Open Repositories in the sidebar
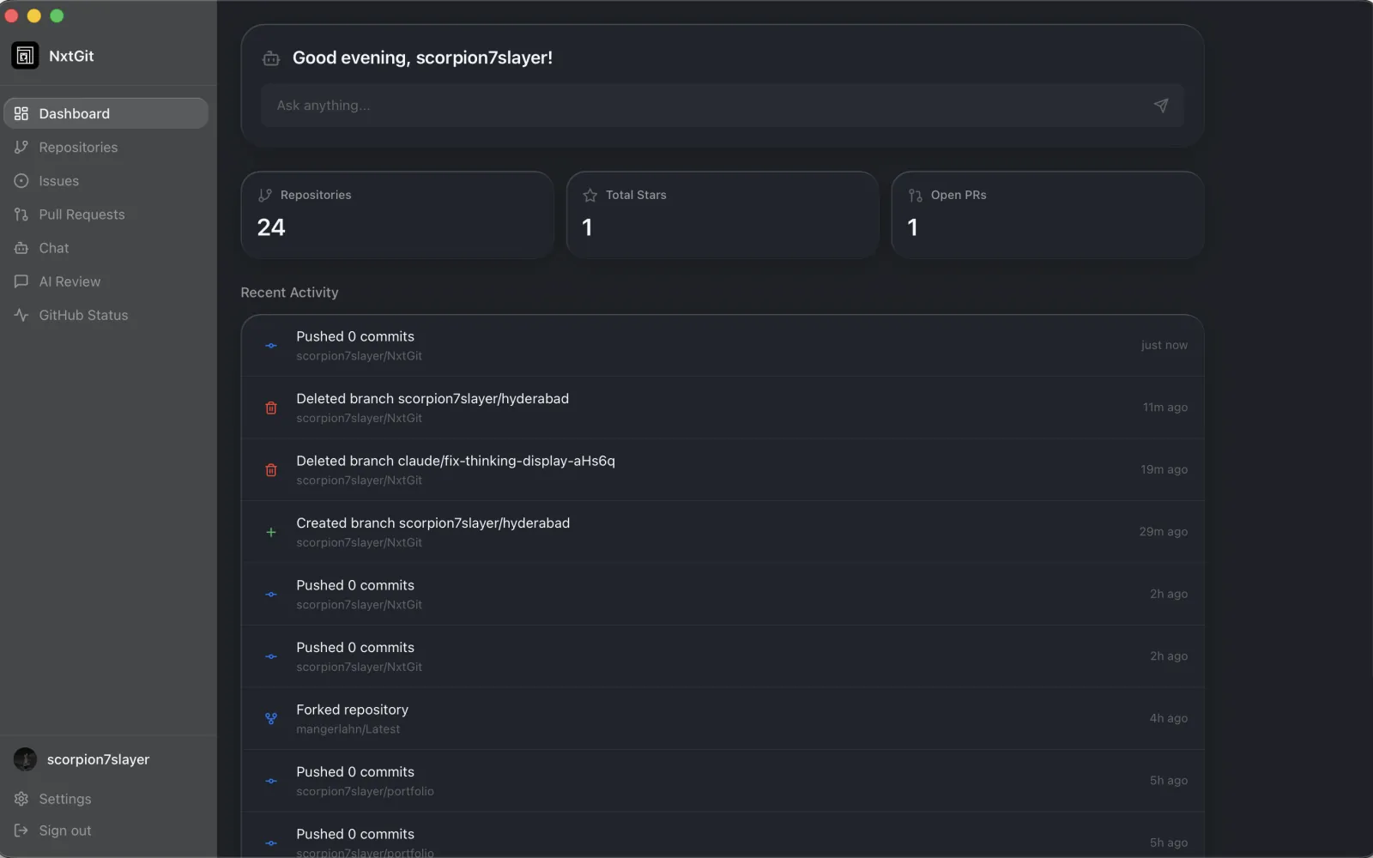Screen dimensions: 1373x858 point(106,148)
